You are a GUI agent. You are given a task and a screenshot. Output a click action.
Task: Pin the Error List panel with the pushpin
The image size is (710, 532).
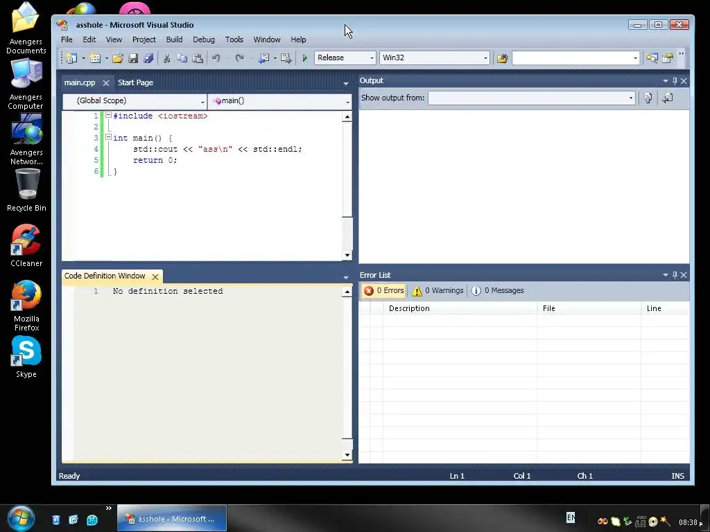[x=675, y=275]
